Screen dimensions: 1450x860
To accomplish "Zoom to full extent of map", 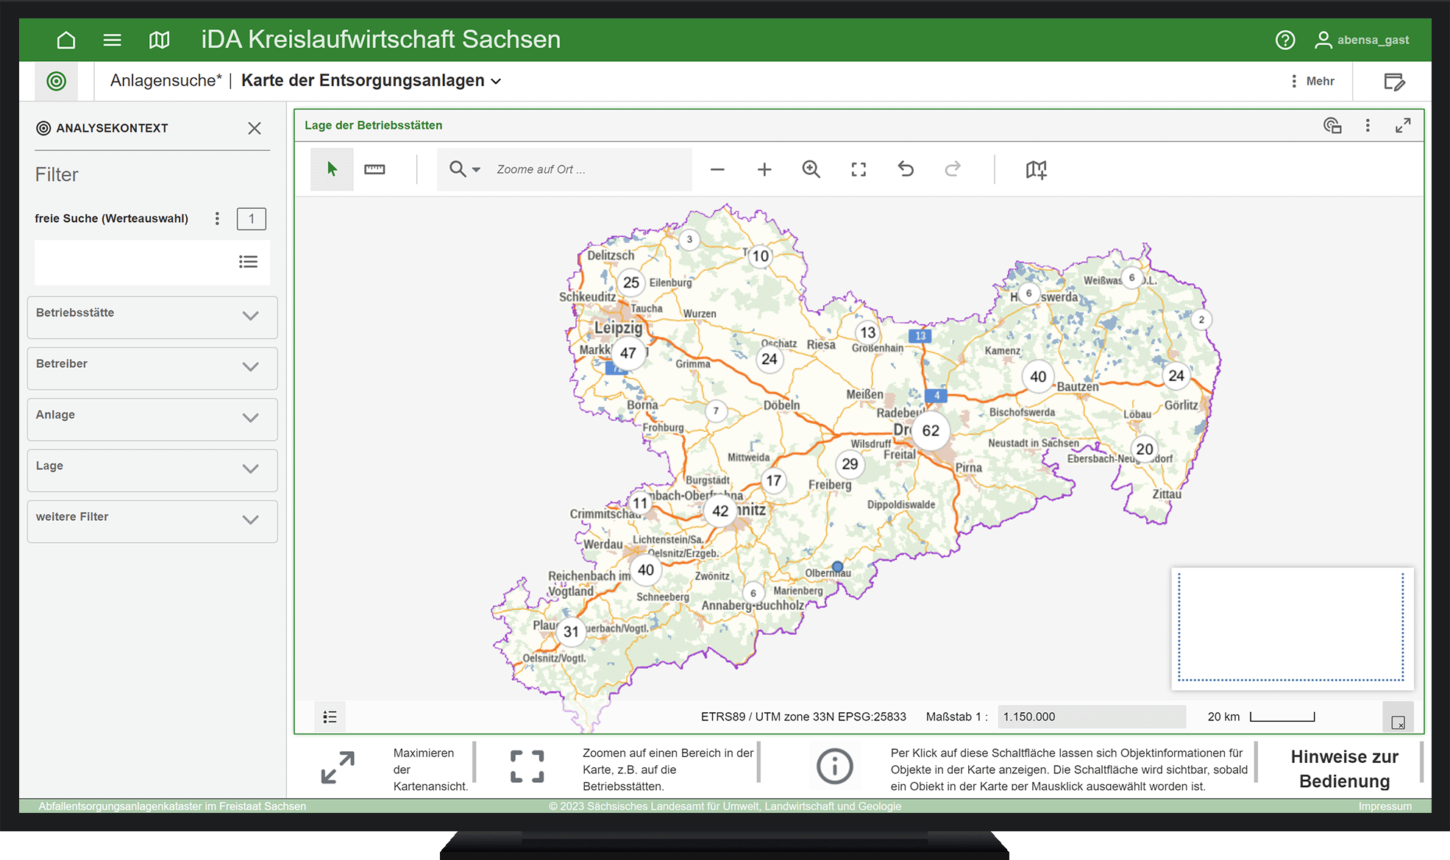I will (x=859, y=169).
